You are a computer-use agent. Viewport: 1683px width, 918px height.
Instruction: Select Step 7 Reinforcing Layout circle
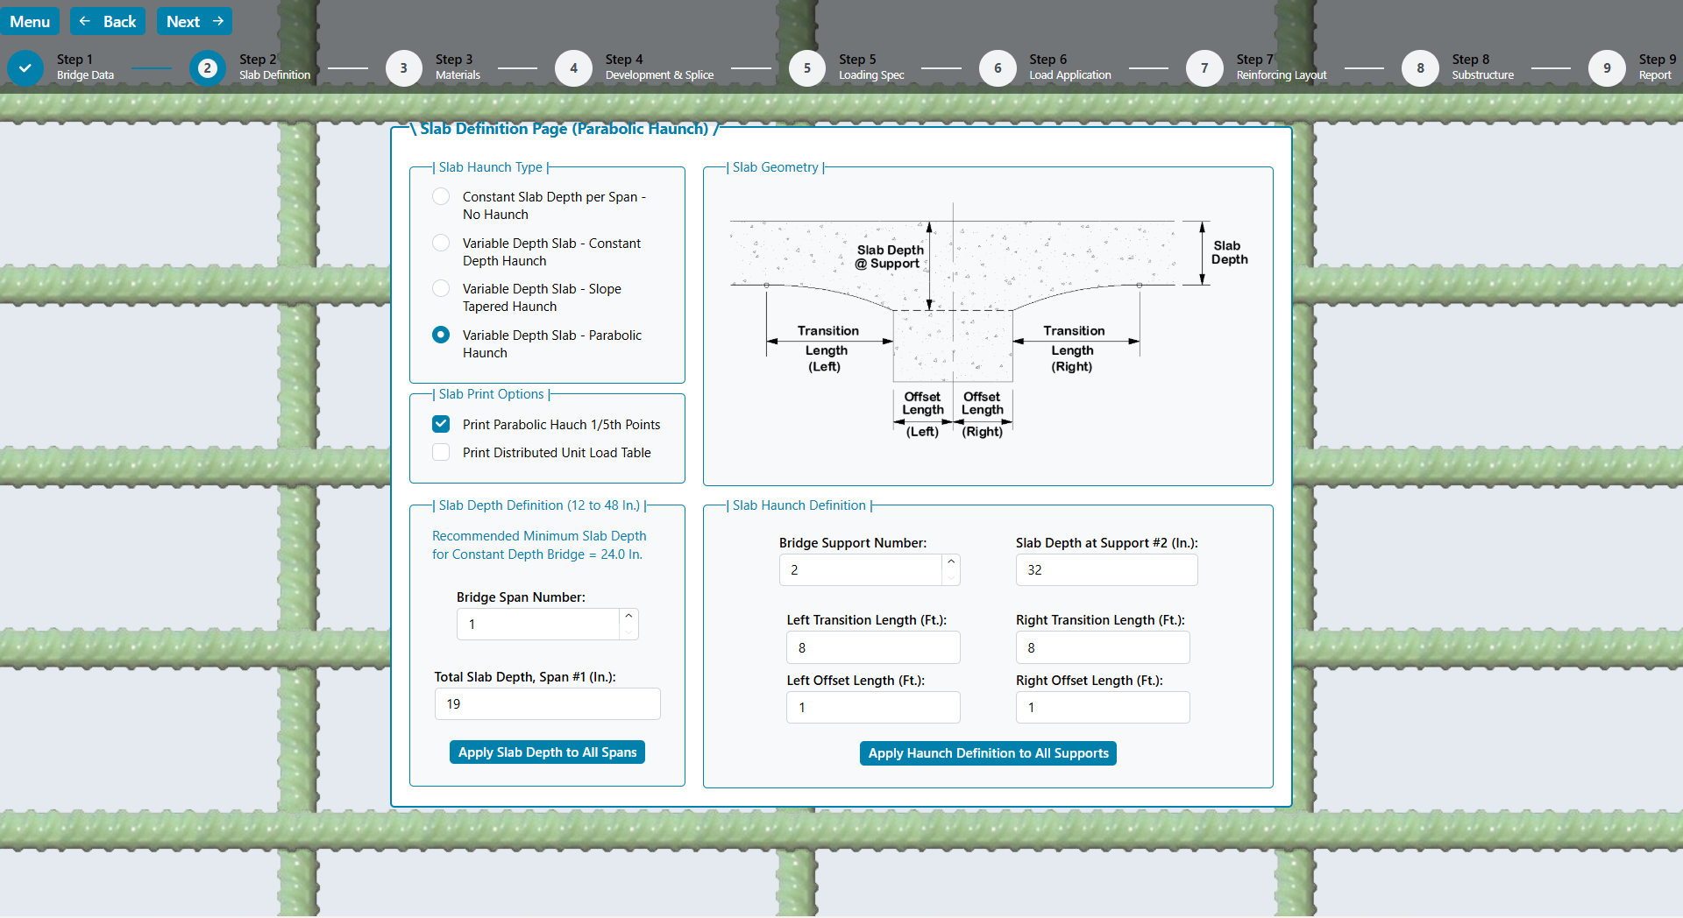pyautogui.click(x=1204, y=67)
